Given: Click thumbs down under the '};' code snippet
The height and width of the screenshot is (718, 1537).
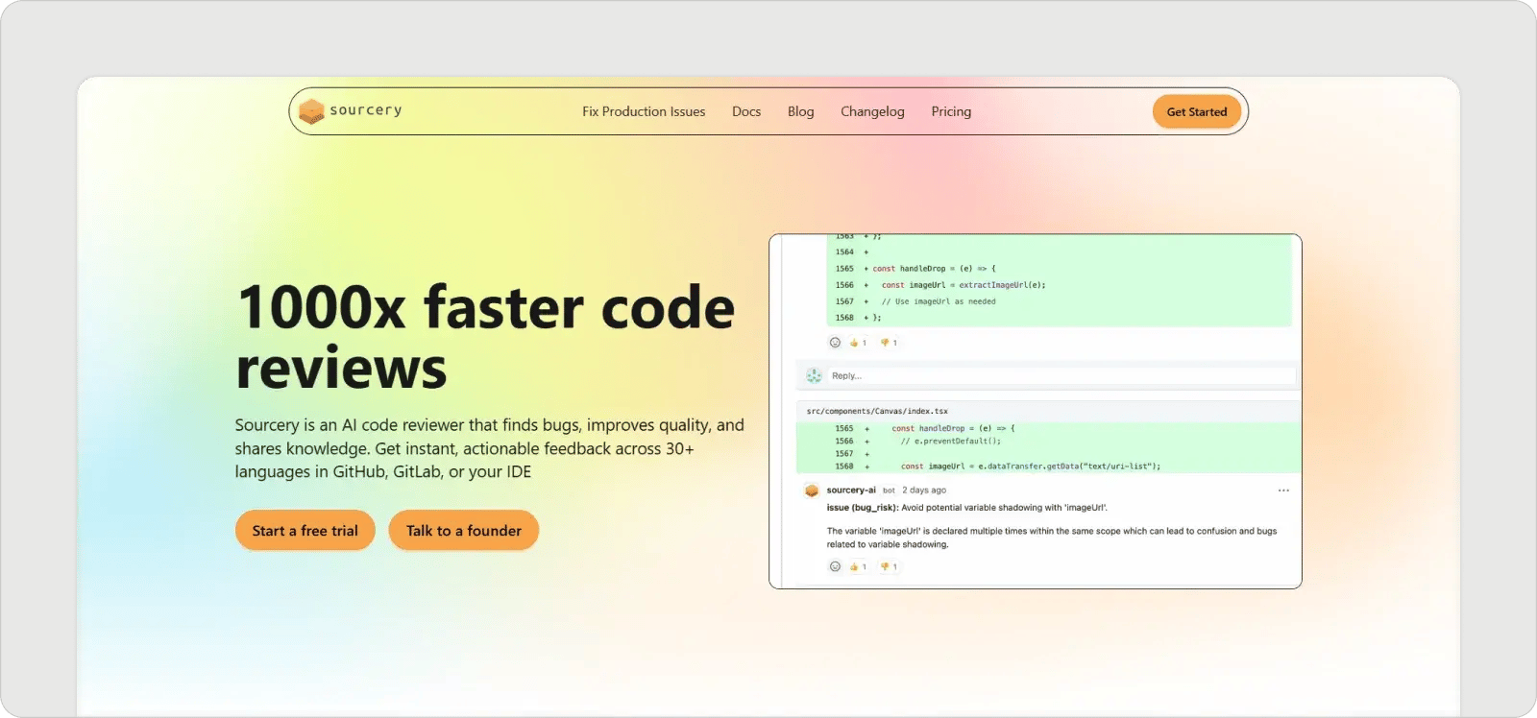Looking at the screenshot, I should [x=889, y=343].
